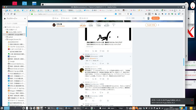Collapse the Google Chrome から folder

point(6,39)
